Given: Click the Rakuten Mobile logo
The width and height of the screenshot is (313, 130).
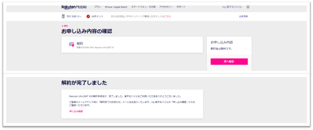Looking at the screenshot, I should (74, 7).
